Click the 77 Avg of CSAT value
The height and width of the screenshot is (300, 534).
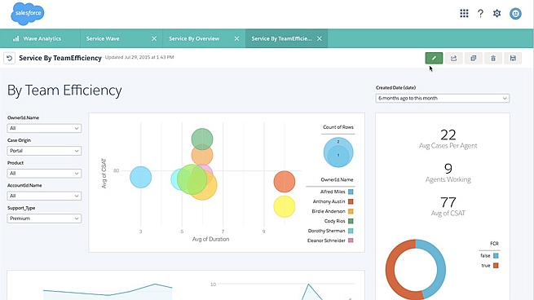pos(448,202)
